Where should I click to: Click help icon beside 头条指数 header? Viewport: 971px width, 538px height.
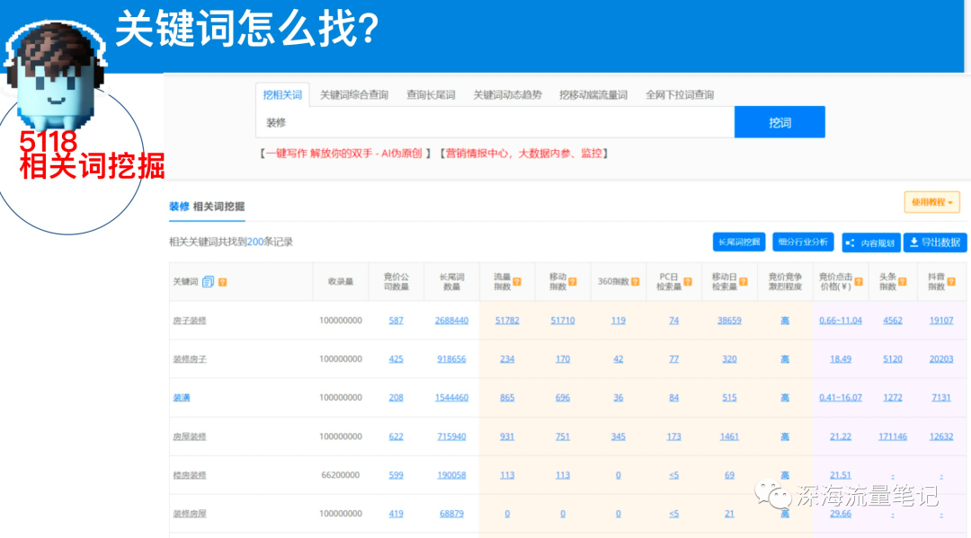click(x=903, y=282)
